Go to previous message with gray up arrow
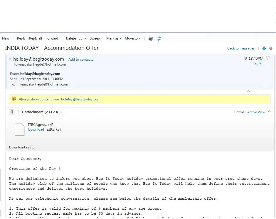276x219 pixels. pyautogui.click(x=271, y=49)
